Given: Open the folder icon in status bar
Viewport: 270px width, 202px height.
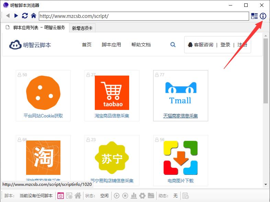Looking at the screenshot, I should coord(151,195).
